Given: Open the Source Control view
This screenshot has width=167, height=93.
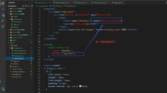Looking at the screenshot, I should (3, 15).
